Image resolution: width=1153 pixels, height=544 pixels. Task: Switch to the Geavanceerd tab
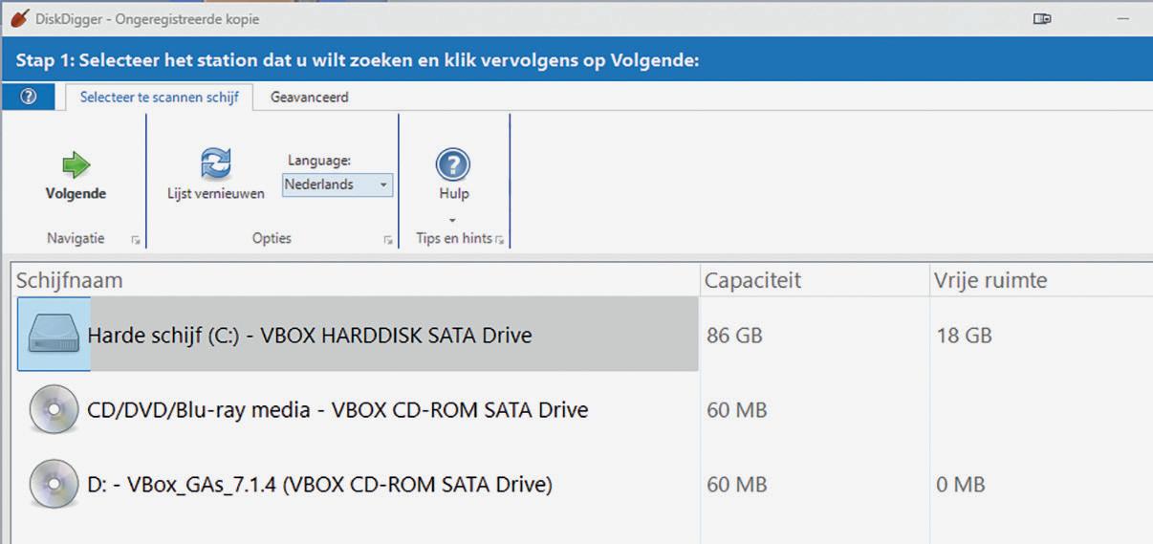pos(309,97)
